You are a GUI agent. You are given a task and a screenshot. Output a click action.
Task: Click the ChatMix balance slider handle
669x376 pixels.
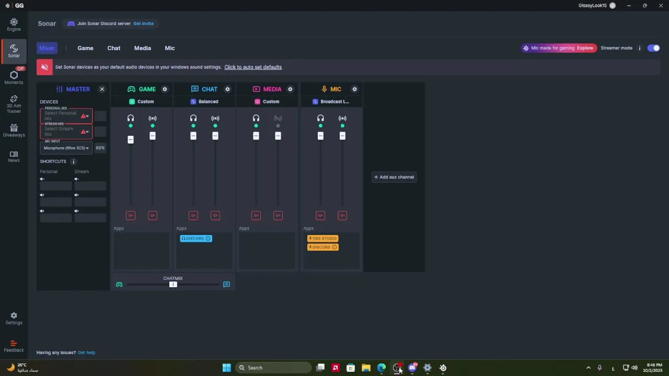coord(173,285)
